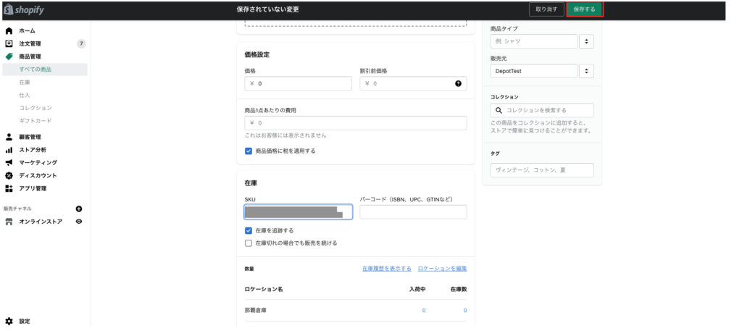Add sales channel with plus icon
This screenshot has height=331, width=742.
79,209
